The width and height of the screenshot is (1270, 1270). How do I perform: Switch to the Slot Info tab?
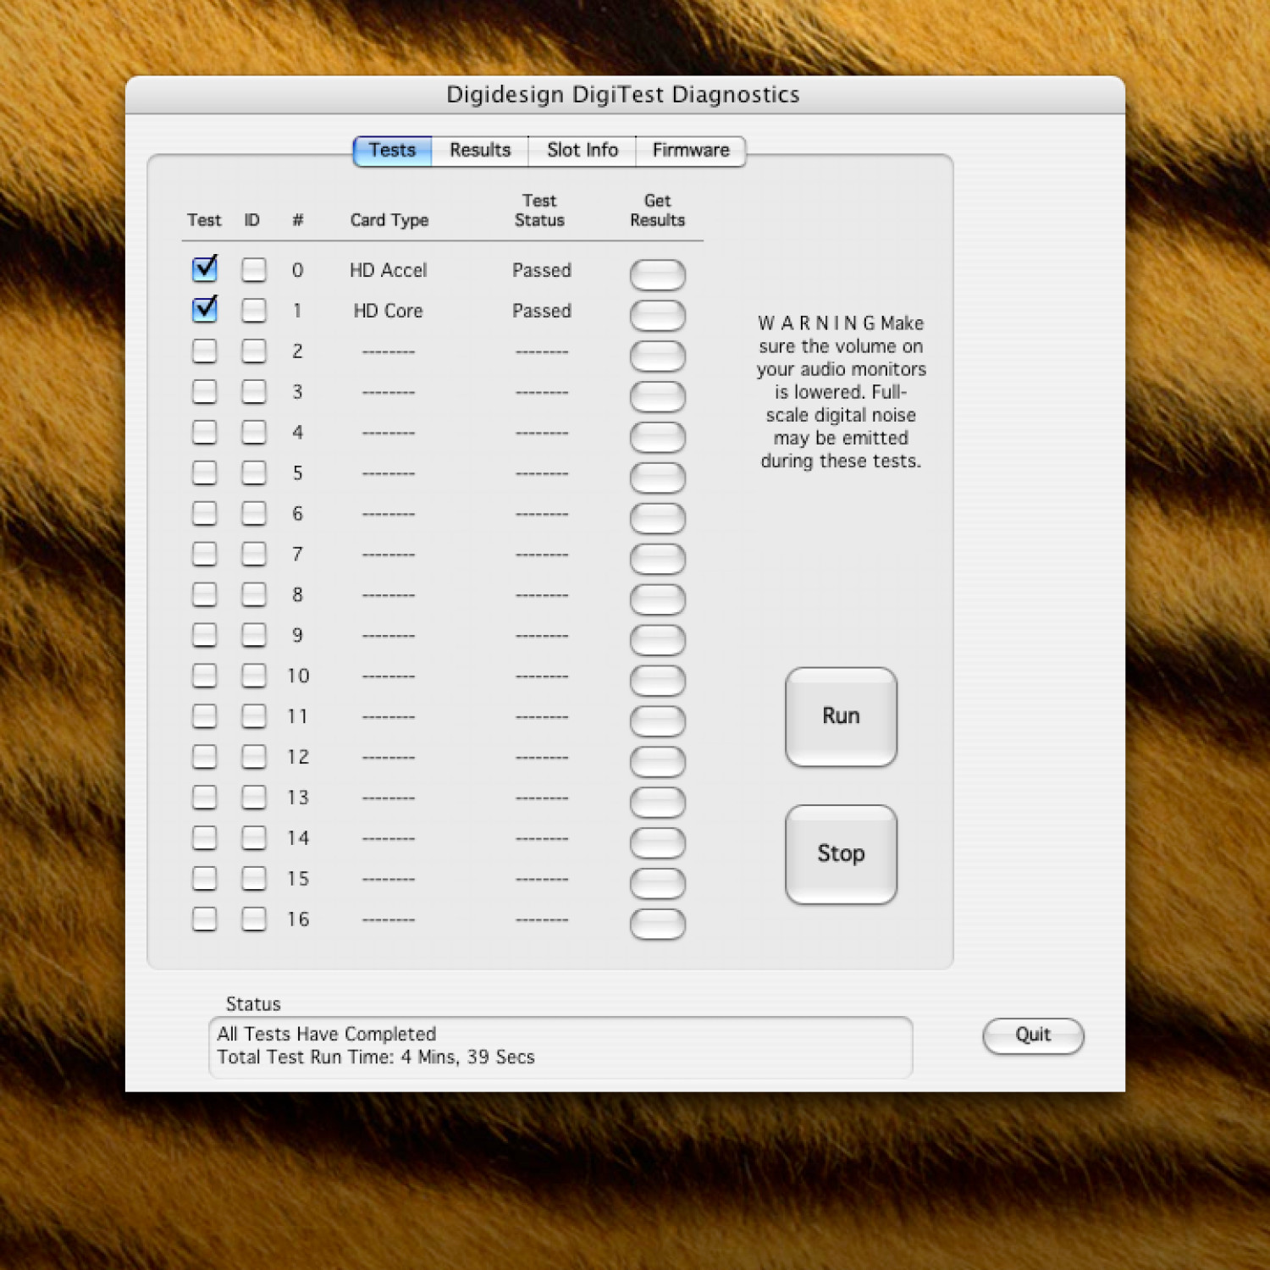[583, 151]
